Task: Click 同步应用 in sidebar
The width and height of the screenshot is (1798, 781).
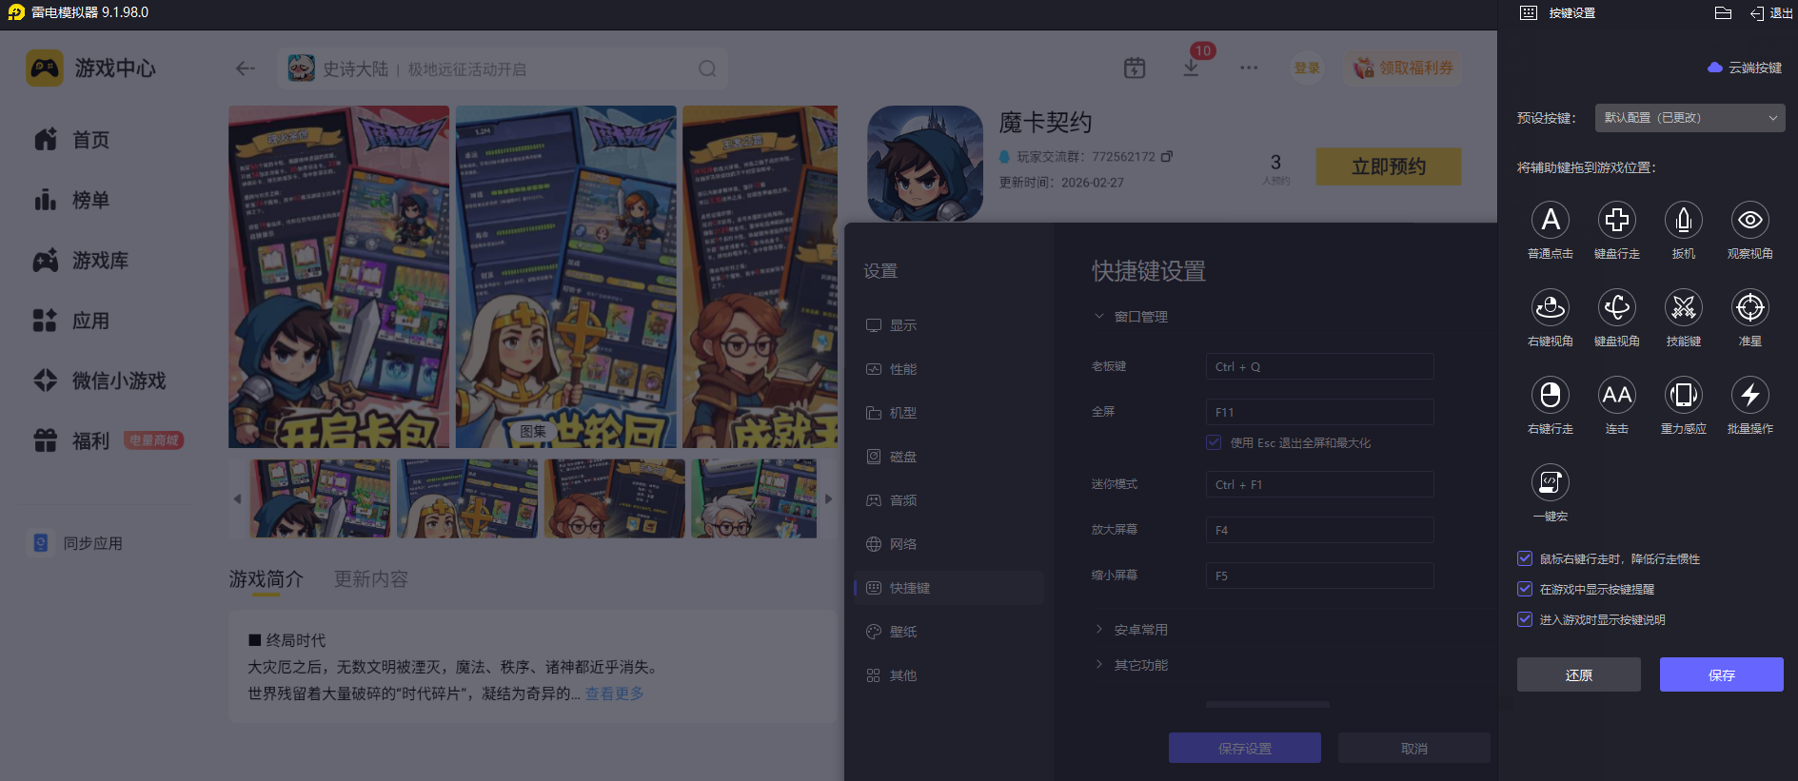Action: click(x=75, y=543)
